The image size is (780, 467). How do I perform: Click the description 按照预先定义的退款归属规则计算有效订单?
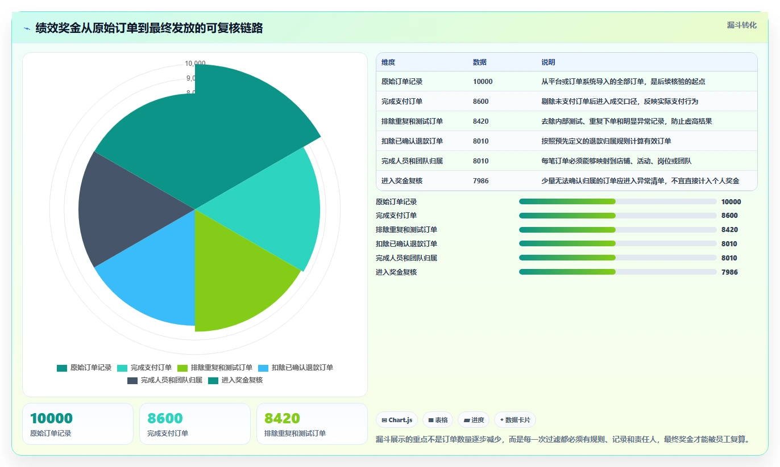606,141
